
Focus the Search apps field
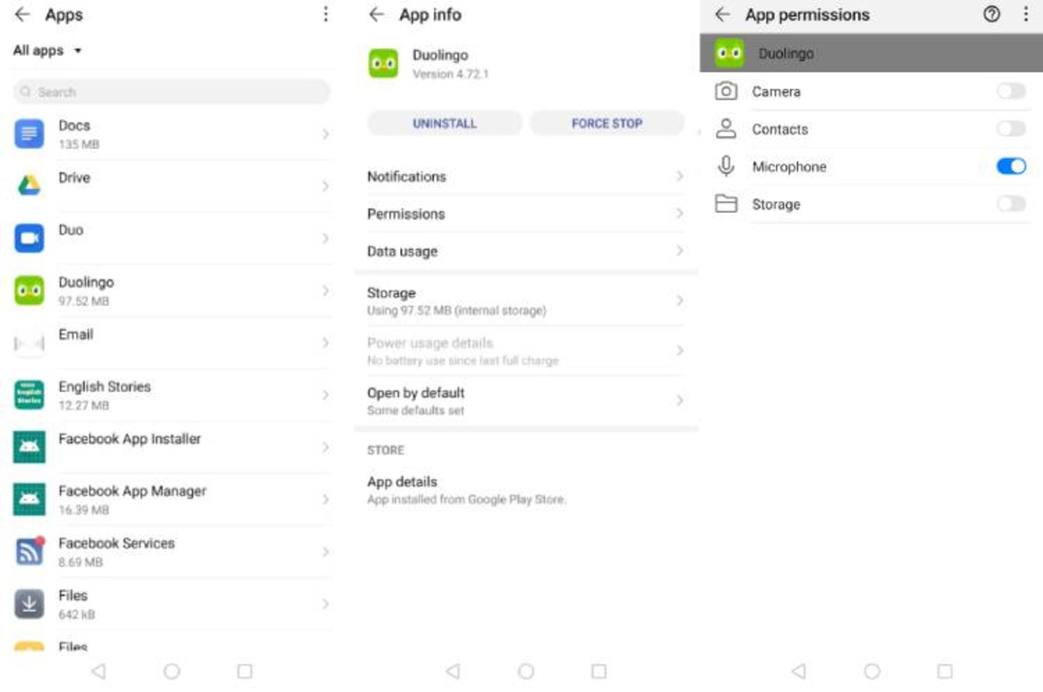pyautogui.click(x=172, y=92)
